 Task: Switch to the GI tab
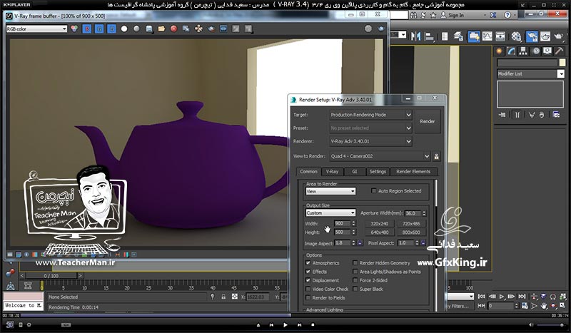(x=354, y=171)
